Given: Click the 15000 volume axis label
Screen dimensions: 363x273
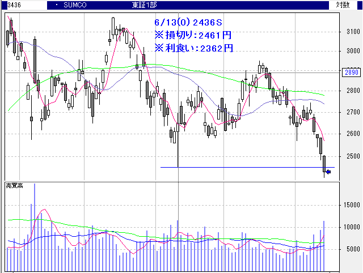Looking at the screenshot, I should pos(352,206).
